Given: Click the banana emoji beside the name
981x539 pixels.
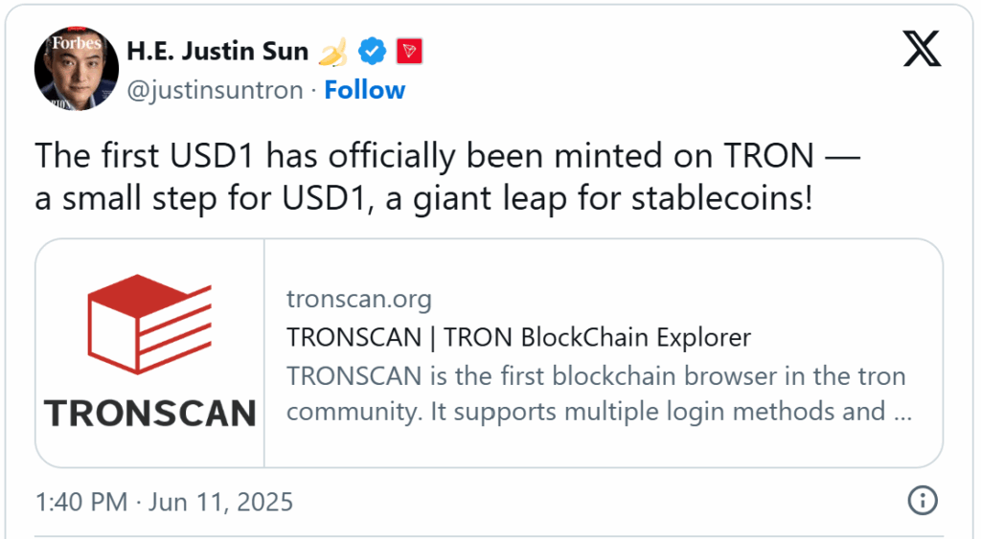Looking at the screenshot, I should (331, 51).
